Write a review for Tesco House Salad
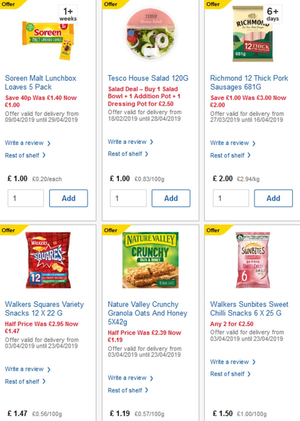 click(128, 142)
